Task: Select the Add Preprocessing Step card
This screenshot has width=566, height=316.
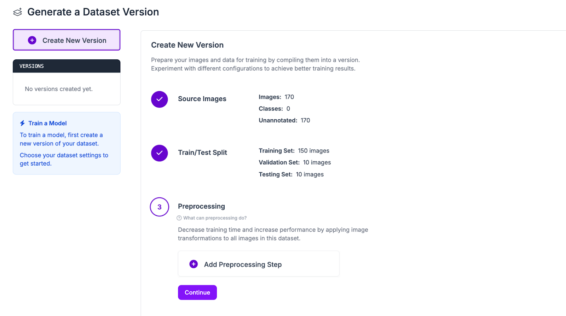Action: pos(259,264)
